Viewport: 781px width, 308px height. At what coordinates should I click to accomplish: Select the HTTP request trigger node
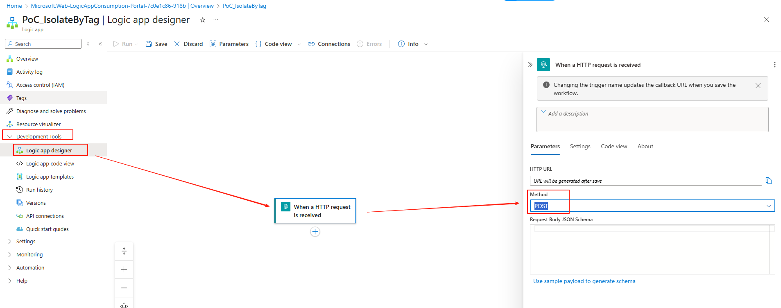pyautogui.click(x=315, y=211)
